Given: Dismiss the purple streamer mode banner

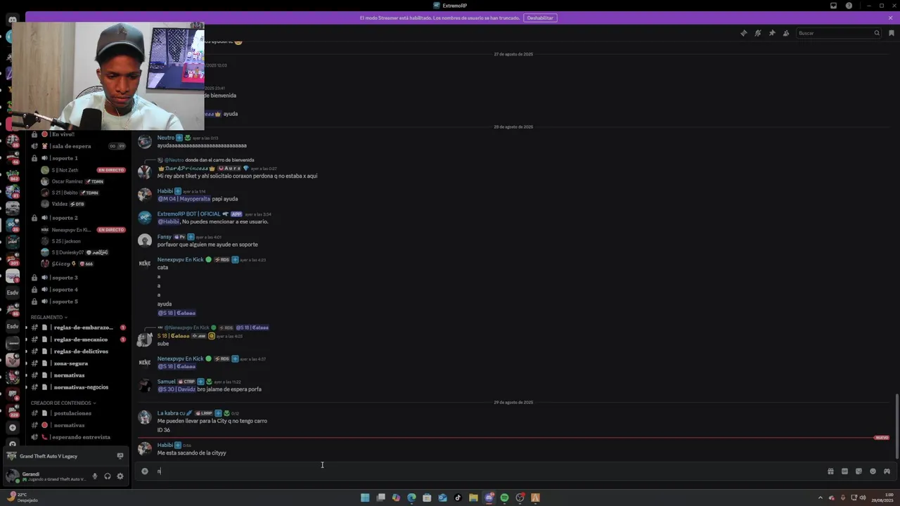Looking at the screenshot, I should coord(890,18).
